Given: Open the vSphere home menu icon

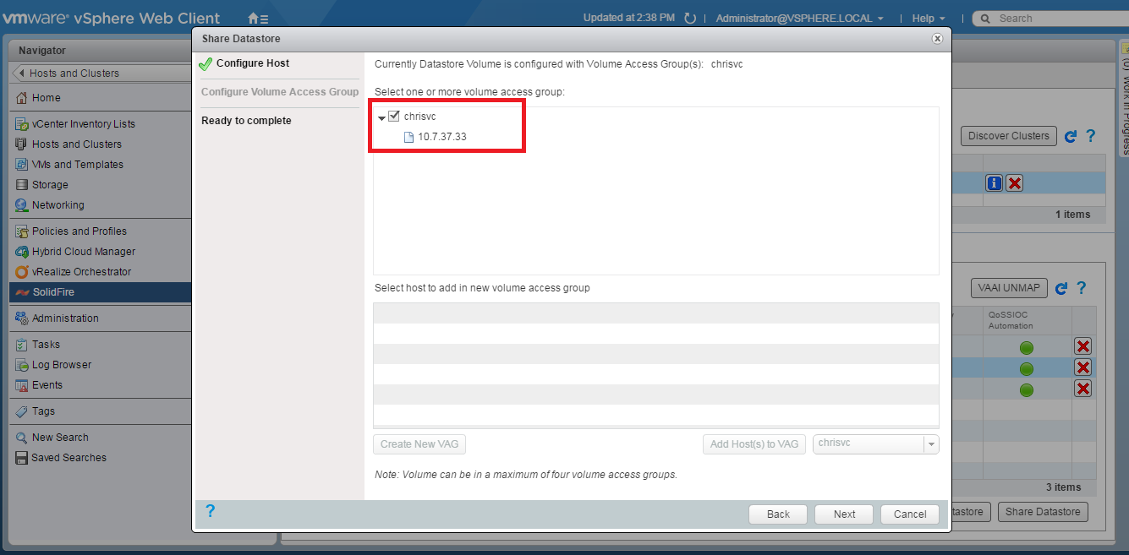Looking at the screenshot, I should (x=258, y=18).
